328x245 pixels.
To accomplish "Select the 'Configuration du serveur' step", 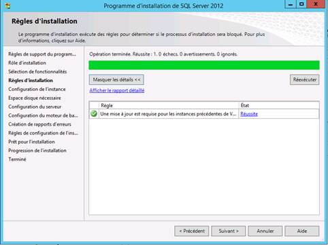I will click(35, 107).
